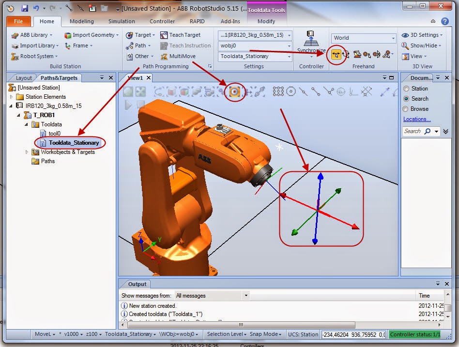Select the Station radio button
The image size is (459, 347).
coord(406,89)
